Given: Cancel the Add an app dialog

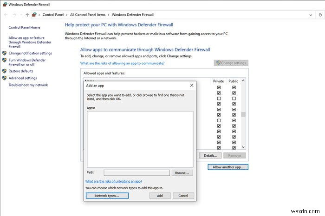Looking at the screenshot, I should click(183, 196).
